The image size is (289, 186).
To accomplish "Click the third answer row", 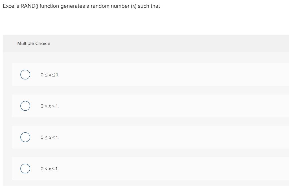I will pos(113,137).
